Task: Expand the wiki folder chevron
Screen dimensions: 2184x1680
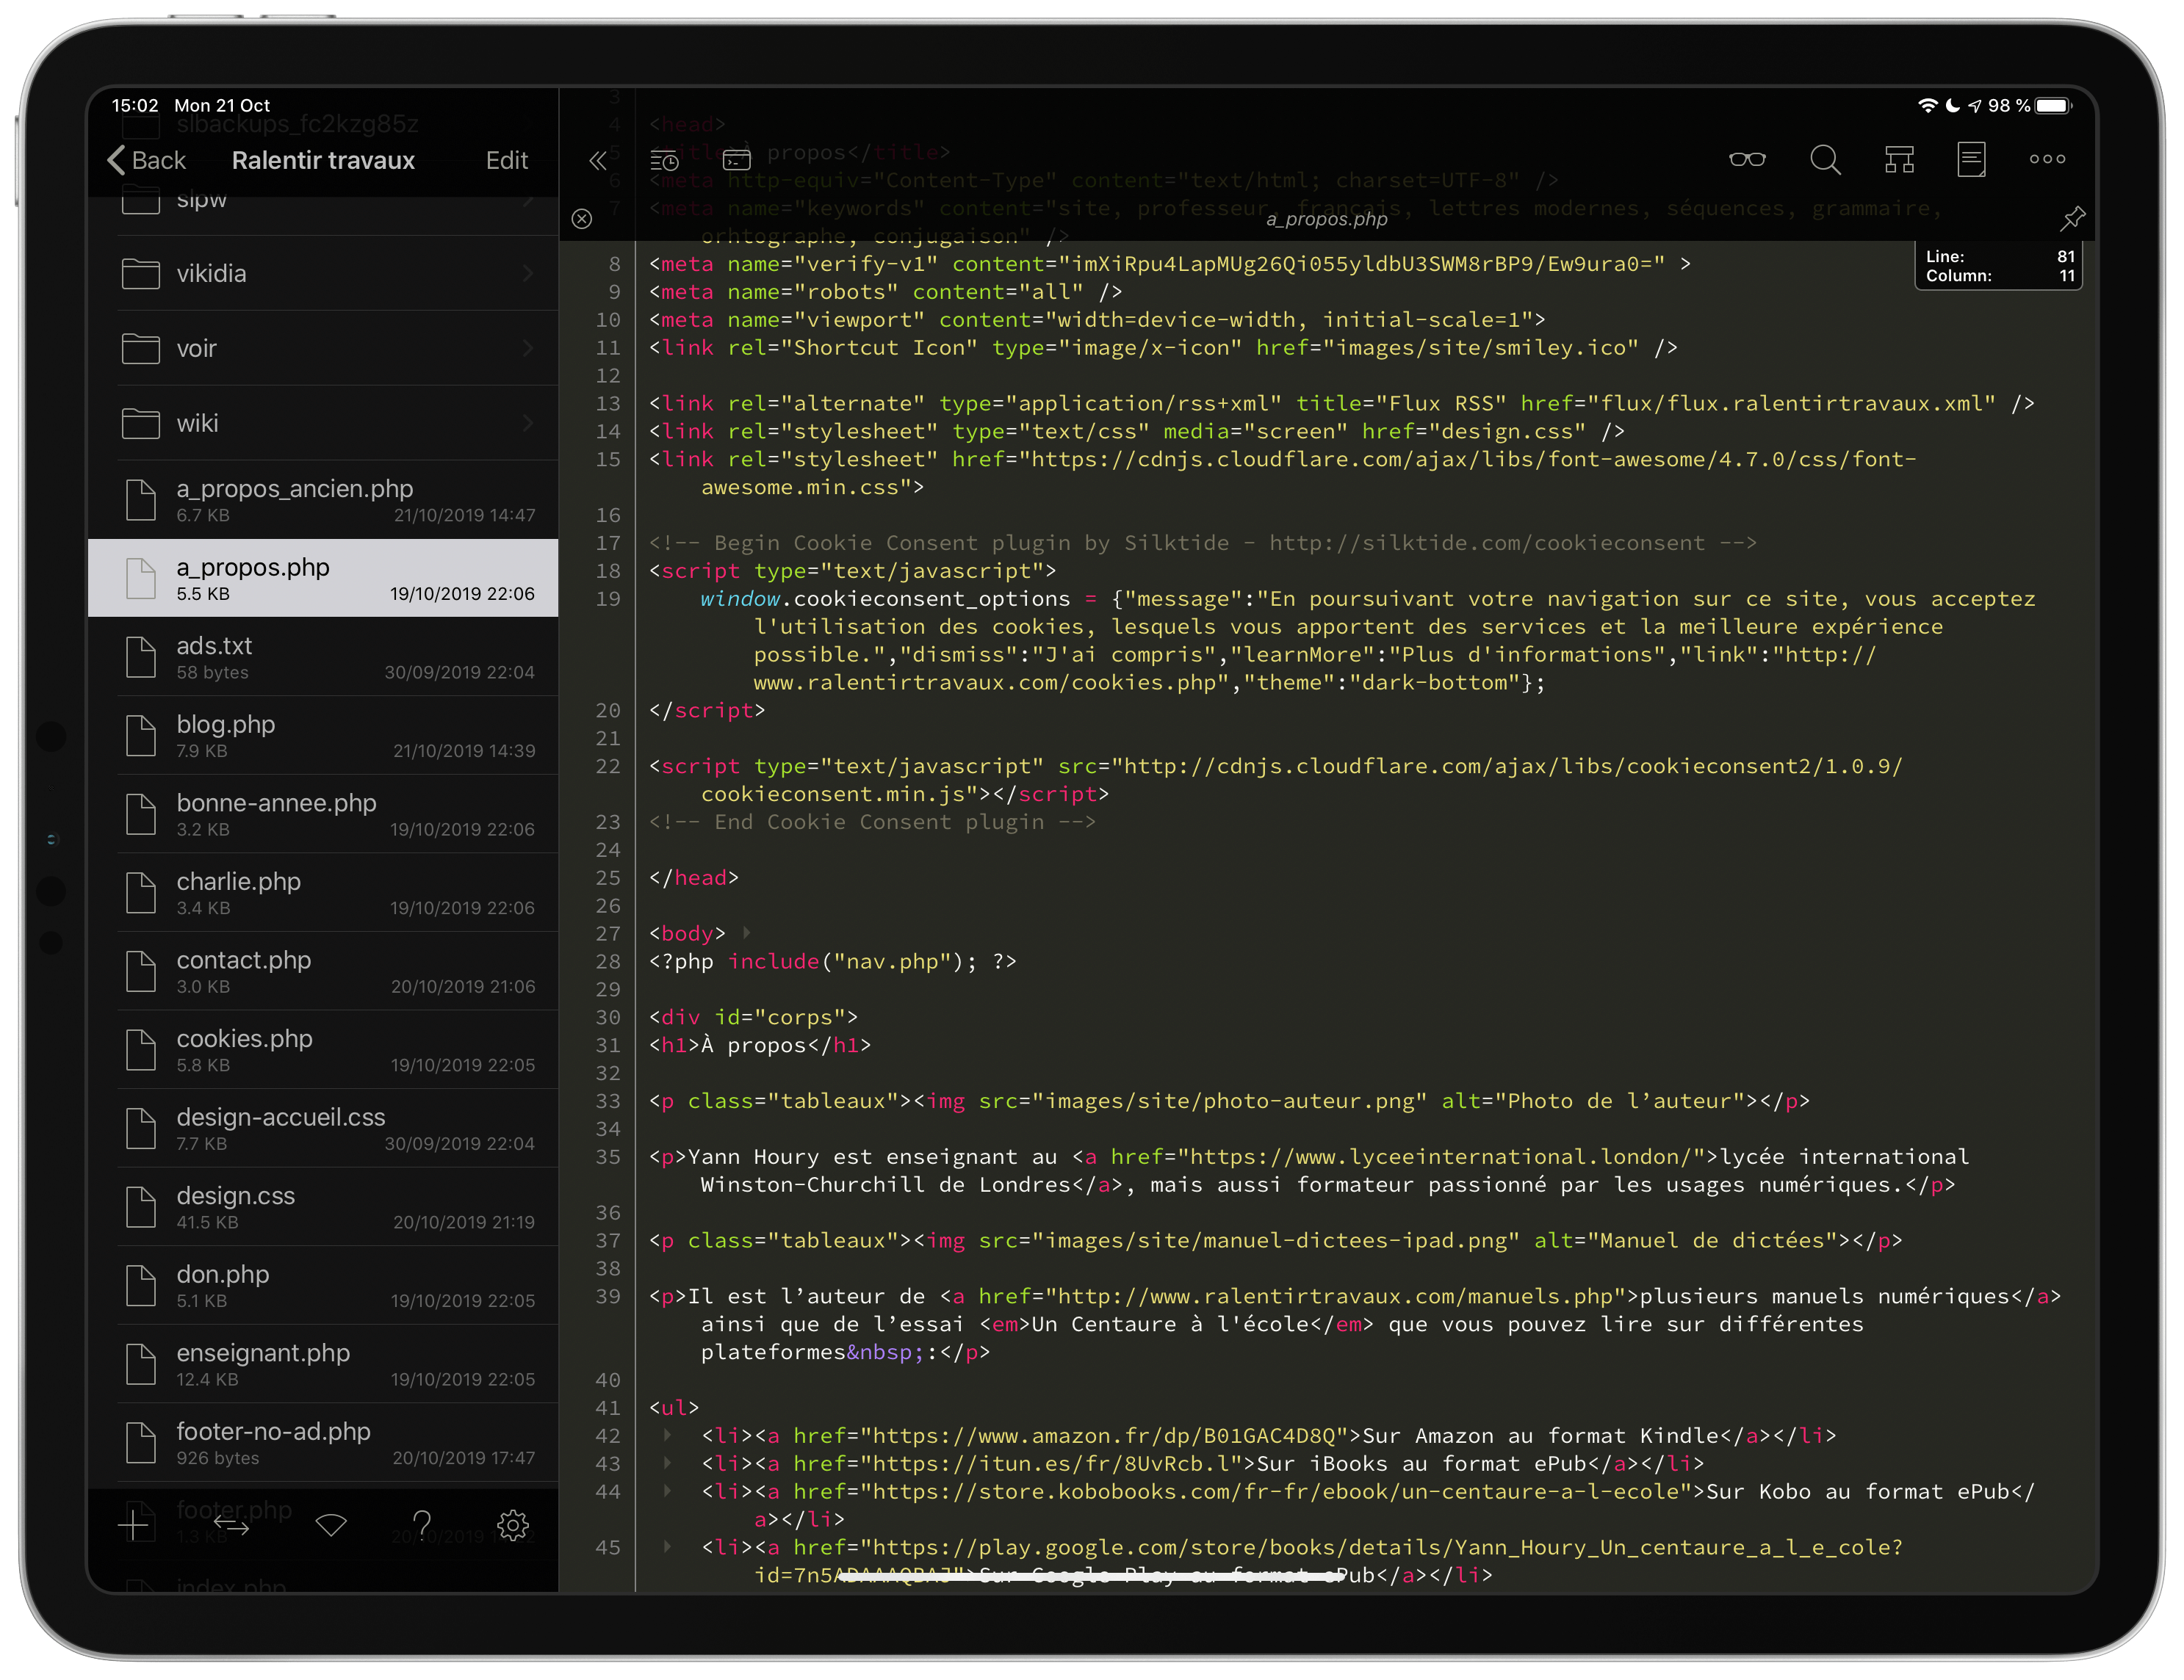Action: coord(528,423)
